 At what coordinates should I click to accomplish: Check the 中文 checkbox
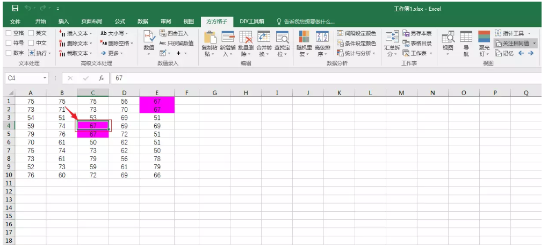31,43
